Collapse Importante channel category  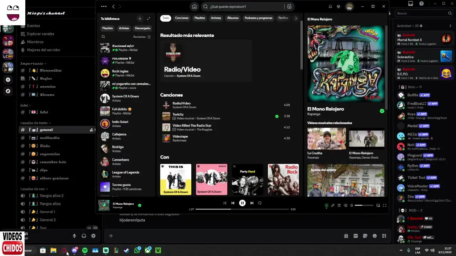point(33,64)
